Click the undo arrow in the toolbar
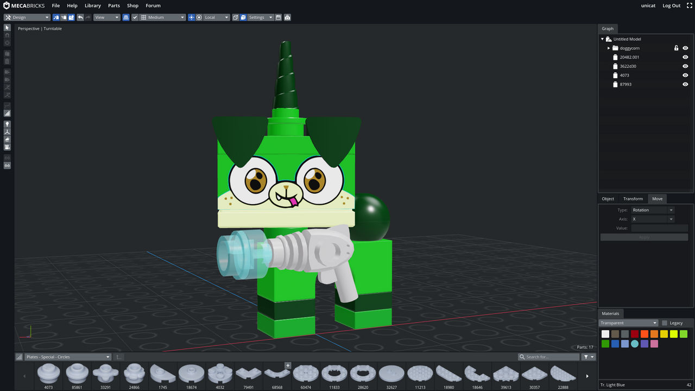This screenshot has height=391, width=695. pos(80,17)
